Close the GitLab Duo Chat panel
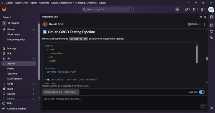The image size is (215, 113). [205, 17]
